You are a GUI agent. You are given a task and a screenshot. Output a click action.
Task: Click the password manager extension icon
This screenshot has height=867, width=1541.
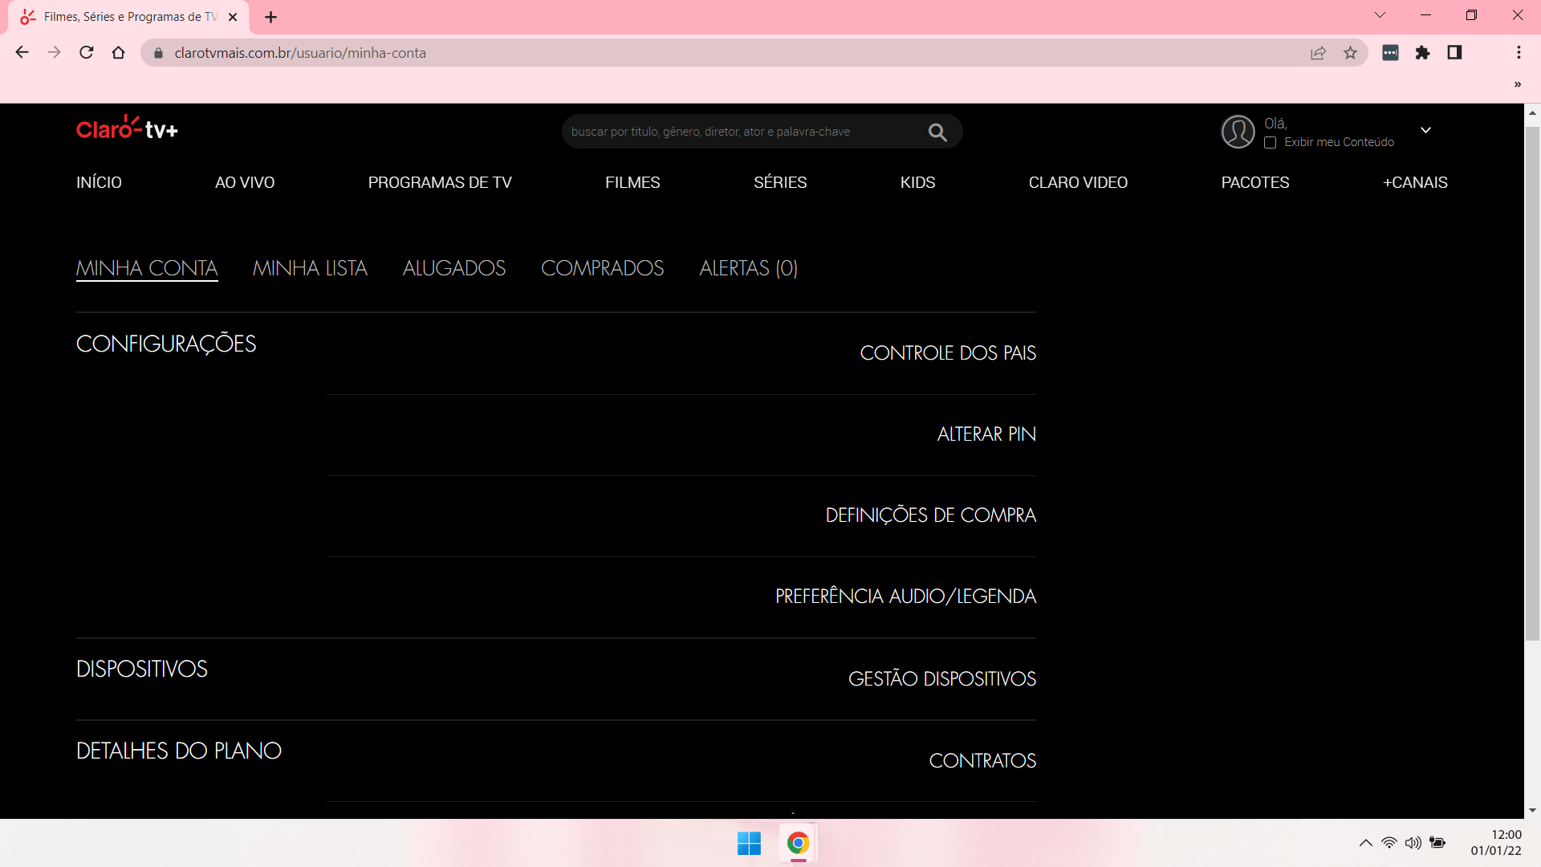point(1390,53)
